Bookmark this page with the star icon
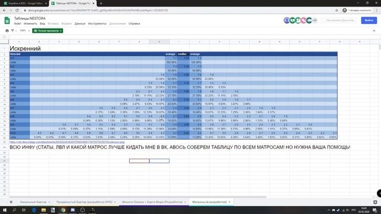 [x=336, y=11]
